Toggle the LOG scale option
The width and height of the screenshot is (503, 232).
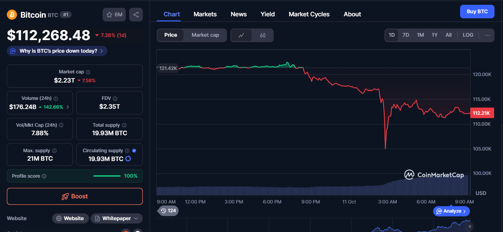(468, 35)
